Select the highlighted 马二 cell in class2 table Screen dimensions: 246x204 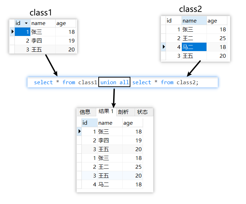coord(194,47)
